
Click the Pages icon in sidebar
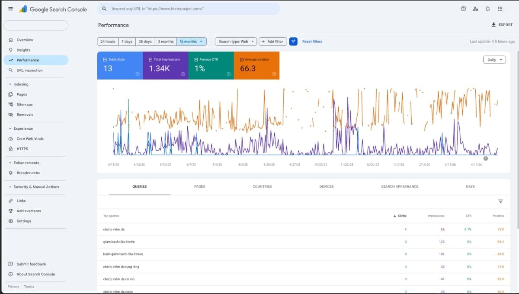pyautogui.click(x=11, y=94)
